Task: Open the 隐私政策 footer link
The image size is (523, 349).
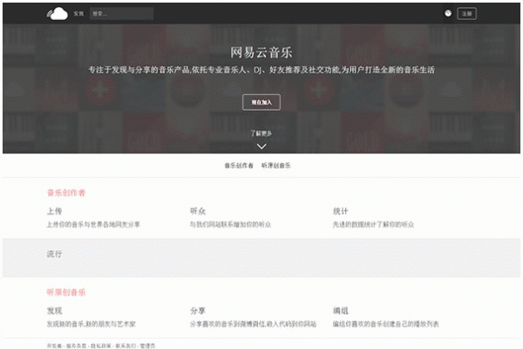Action: click(101, 346)
